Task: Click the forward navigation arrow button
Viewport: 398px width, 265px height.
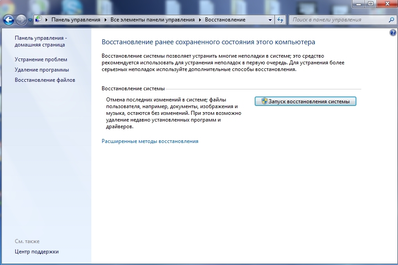Action: (x=21, y=20)
